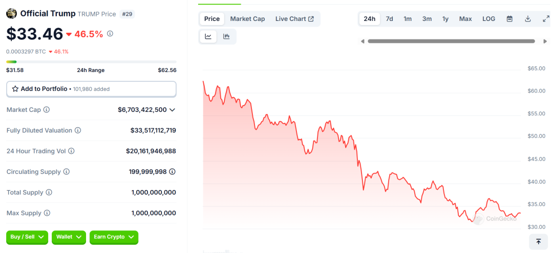Select the 24h time range
The width and height of the screenshot is (553, 253).
tap(369, 19)
